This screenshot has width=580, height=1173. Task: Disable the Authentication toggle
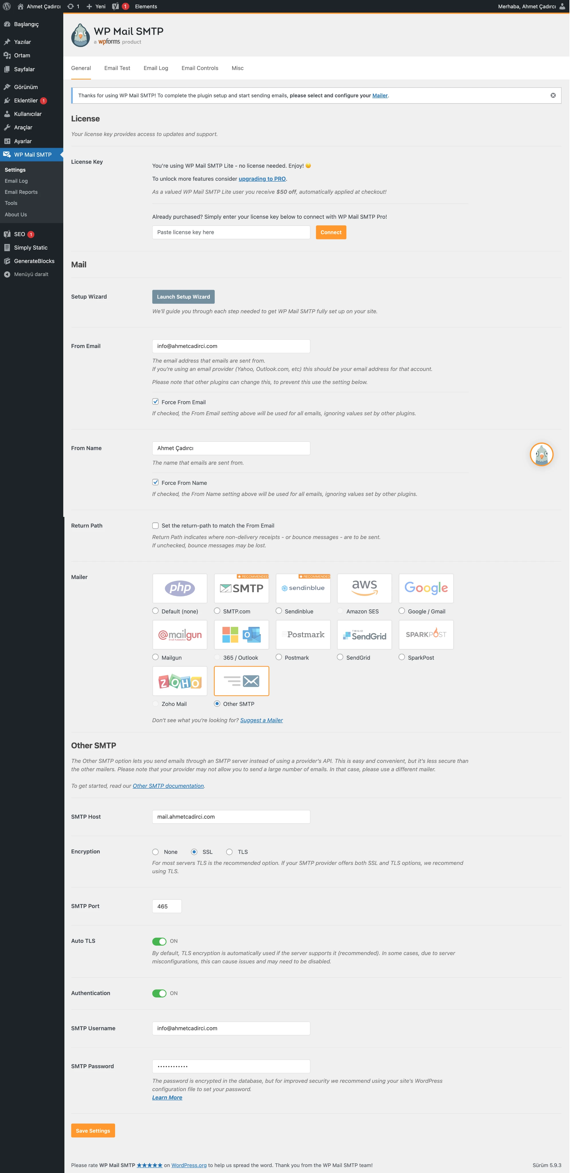159,993
